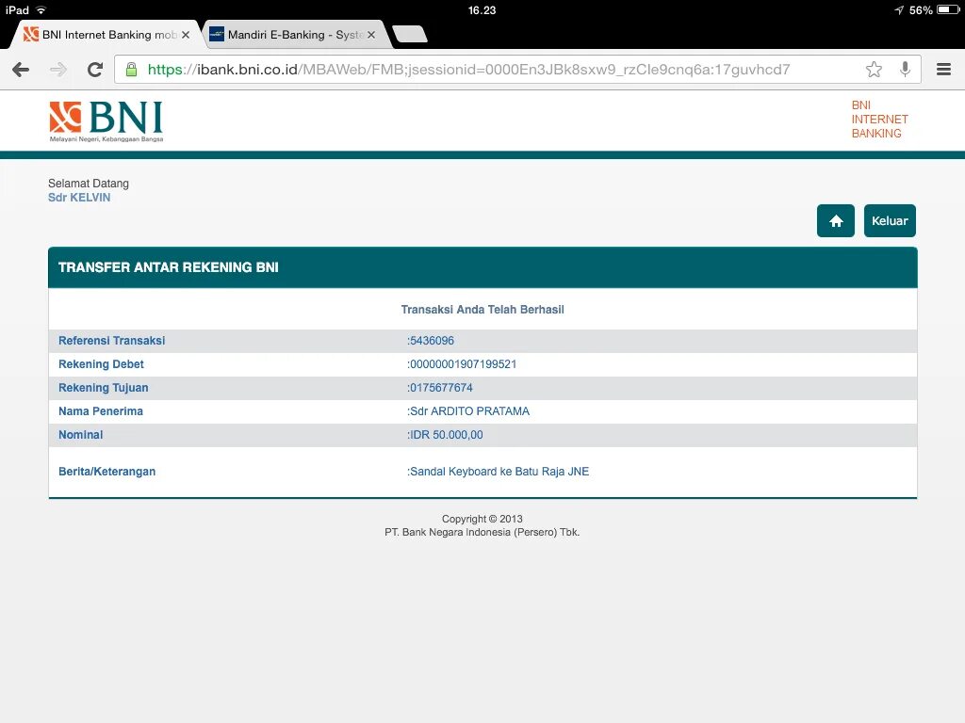Close the Mandiri E-Banking tab
The image size is (965, 723).
(371, 35)
